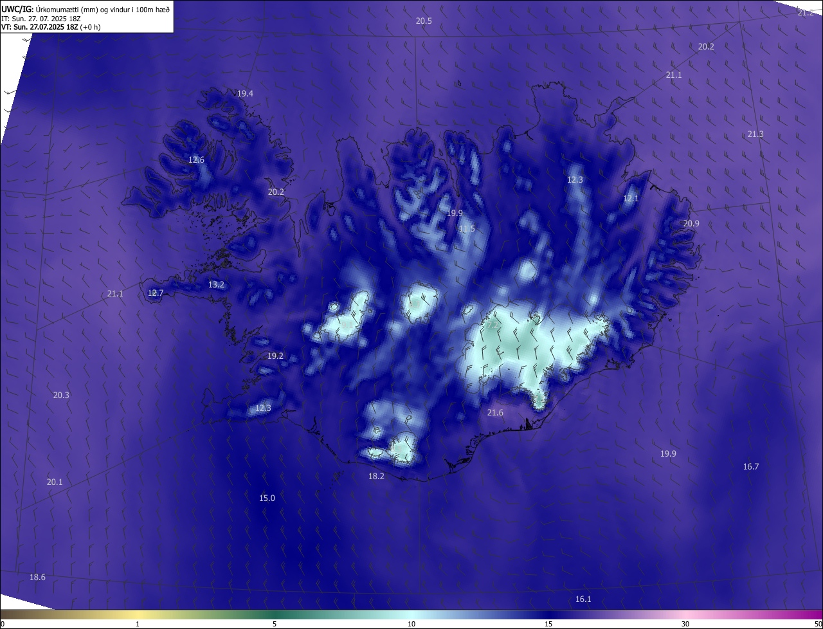Viewport: 823px width, 629px height.
Task: Select the 19.9 value over southeast ocean
Action: (668, 453)
